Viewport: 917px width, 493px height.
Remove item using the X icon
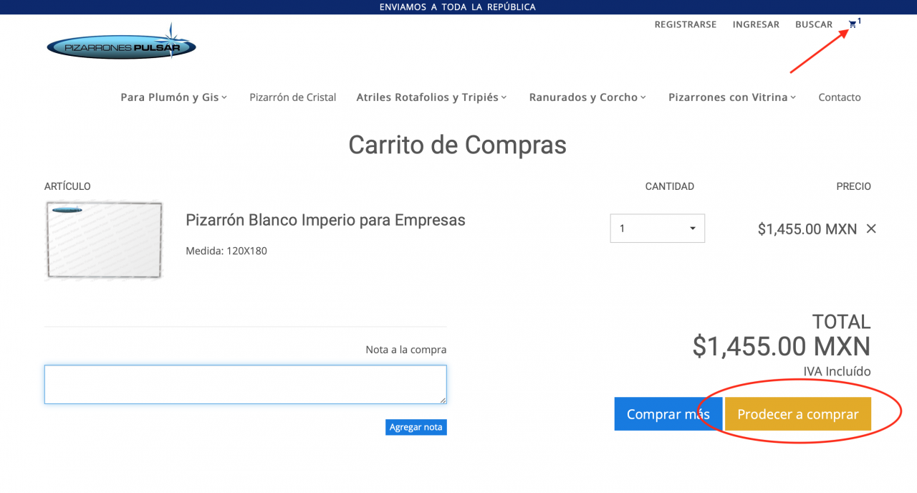pos(871,229)
